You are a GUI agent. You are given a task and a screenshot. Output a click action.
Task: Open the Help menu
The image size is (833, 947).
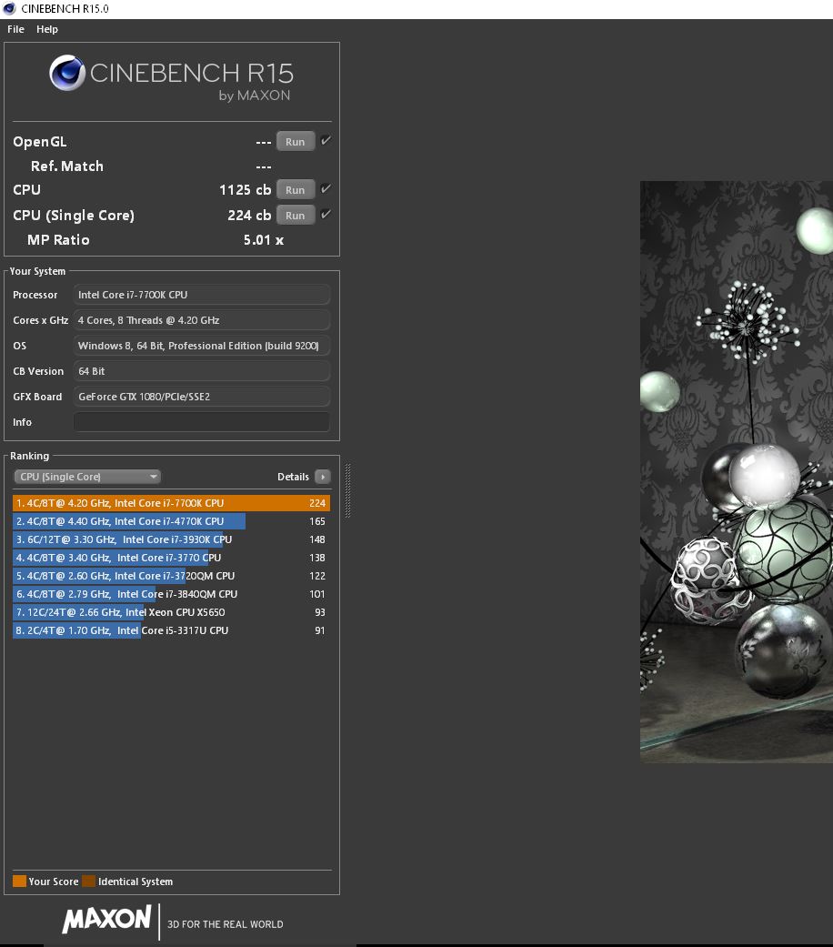click(x=47, y=29)
